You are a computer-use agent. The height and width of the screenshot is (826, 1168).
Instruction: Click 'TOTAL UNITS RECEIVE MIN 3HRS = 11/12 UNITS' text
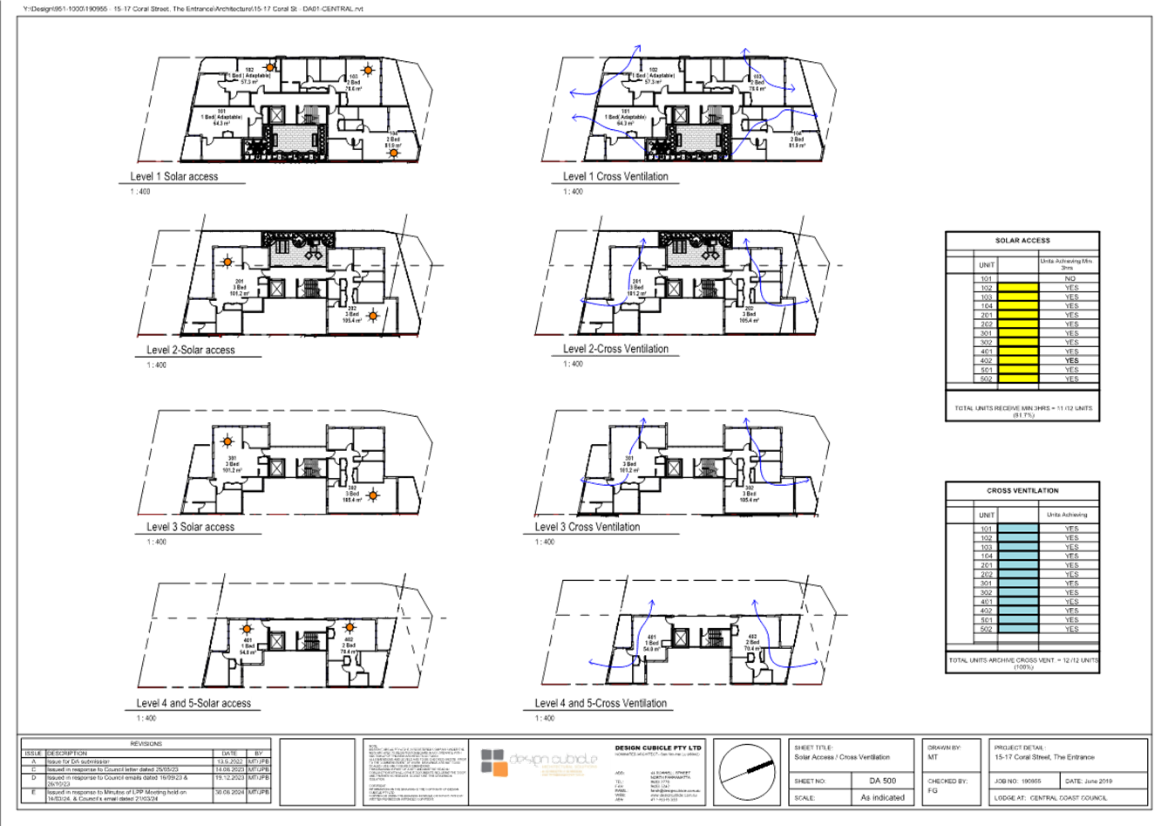1022,408
